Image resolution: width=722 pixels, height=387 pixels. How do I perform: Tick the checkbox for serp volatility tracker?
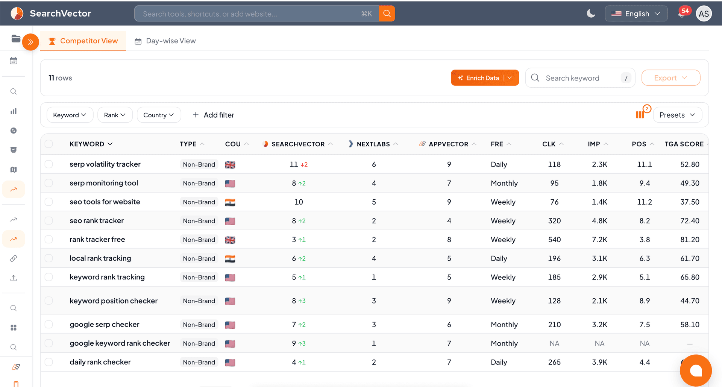click(x=49, y=164)
